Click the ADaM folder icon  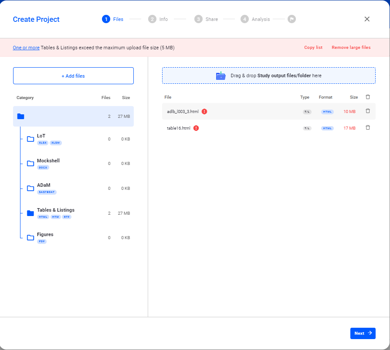click(x=30, y=188)
